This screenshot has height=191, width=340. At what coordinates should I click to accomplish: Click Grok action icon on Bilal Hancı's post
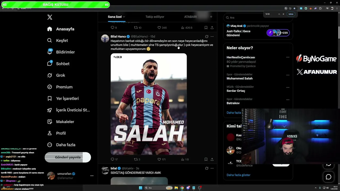pyautogui.click(x=207, y=36)
